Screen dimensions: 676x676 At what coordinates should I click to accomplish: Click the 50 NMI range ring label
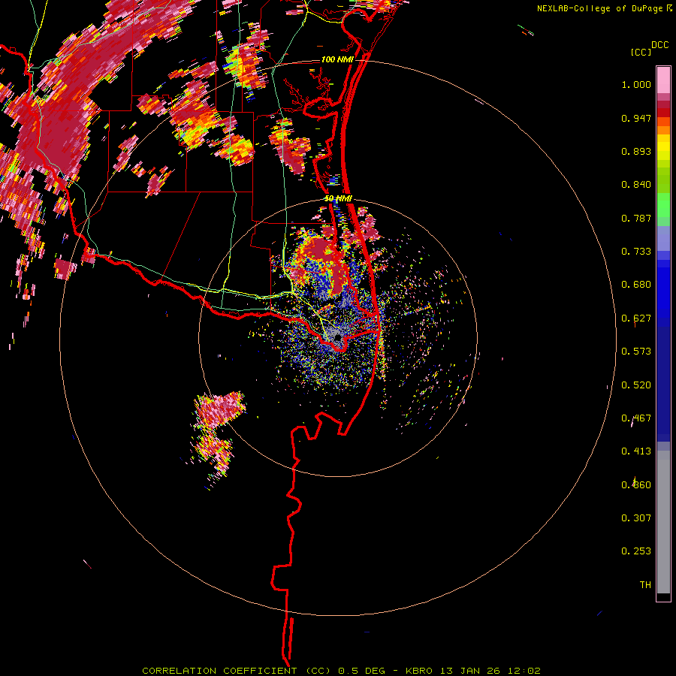tap(338, 199)
